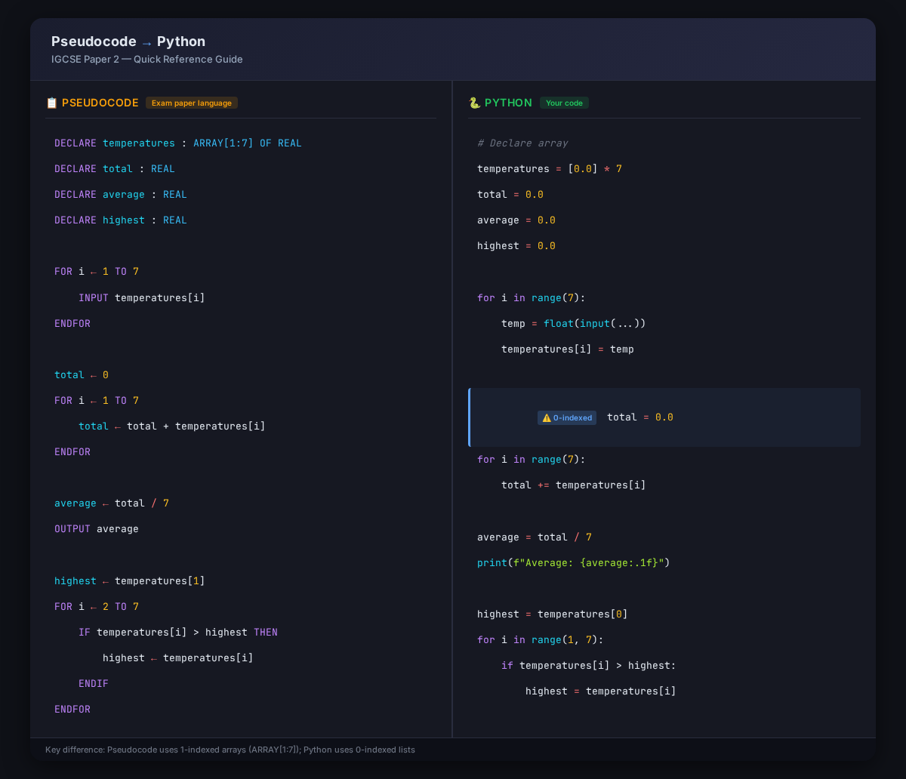Click the Python line 'temperatures[i] = temp'

tap(568, 349)
